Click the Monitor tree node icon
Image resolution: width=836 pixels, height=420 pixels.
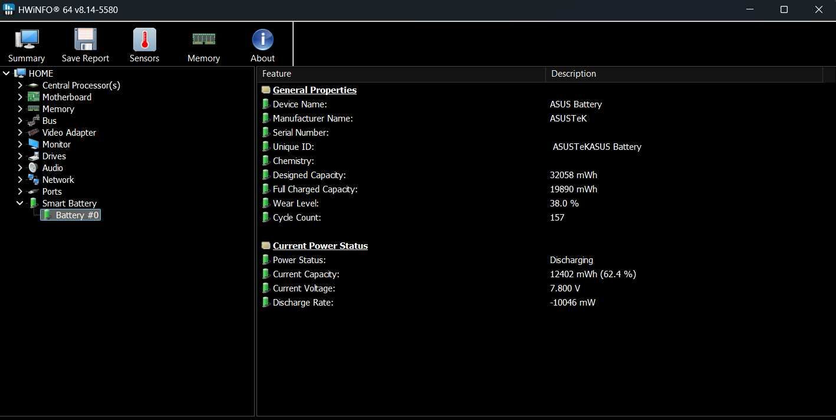pyautogui.click(x=34, y=144)
